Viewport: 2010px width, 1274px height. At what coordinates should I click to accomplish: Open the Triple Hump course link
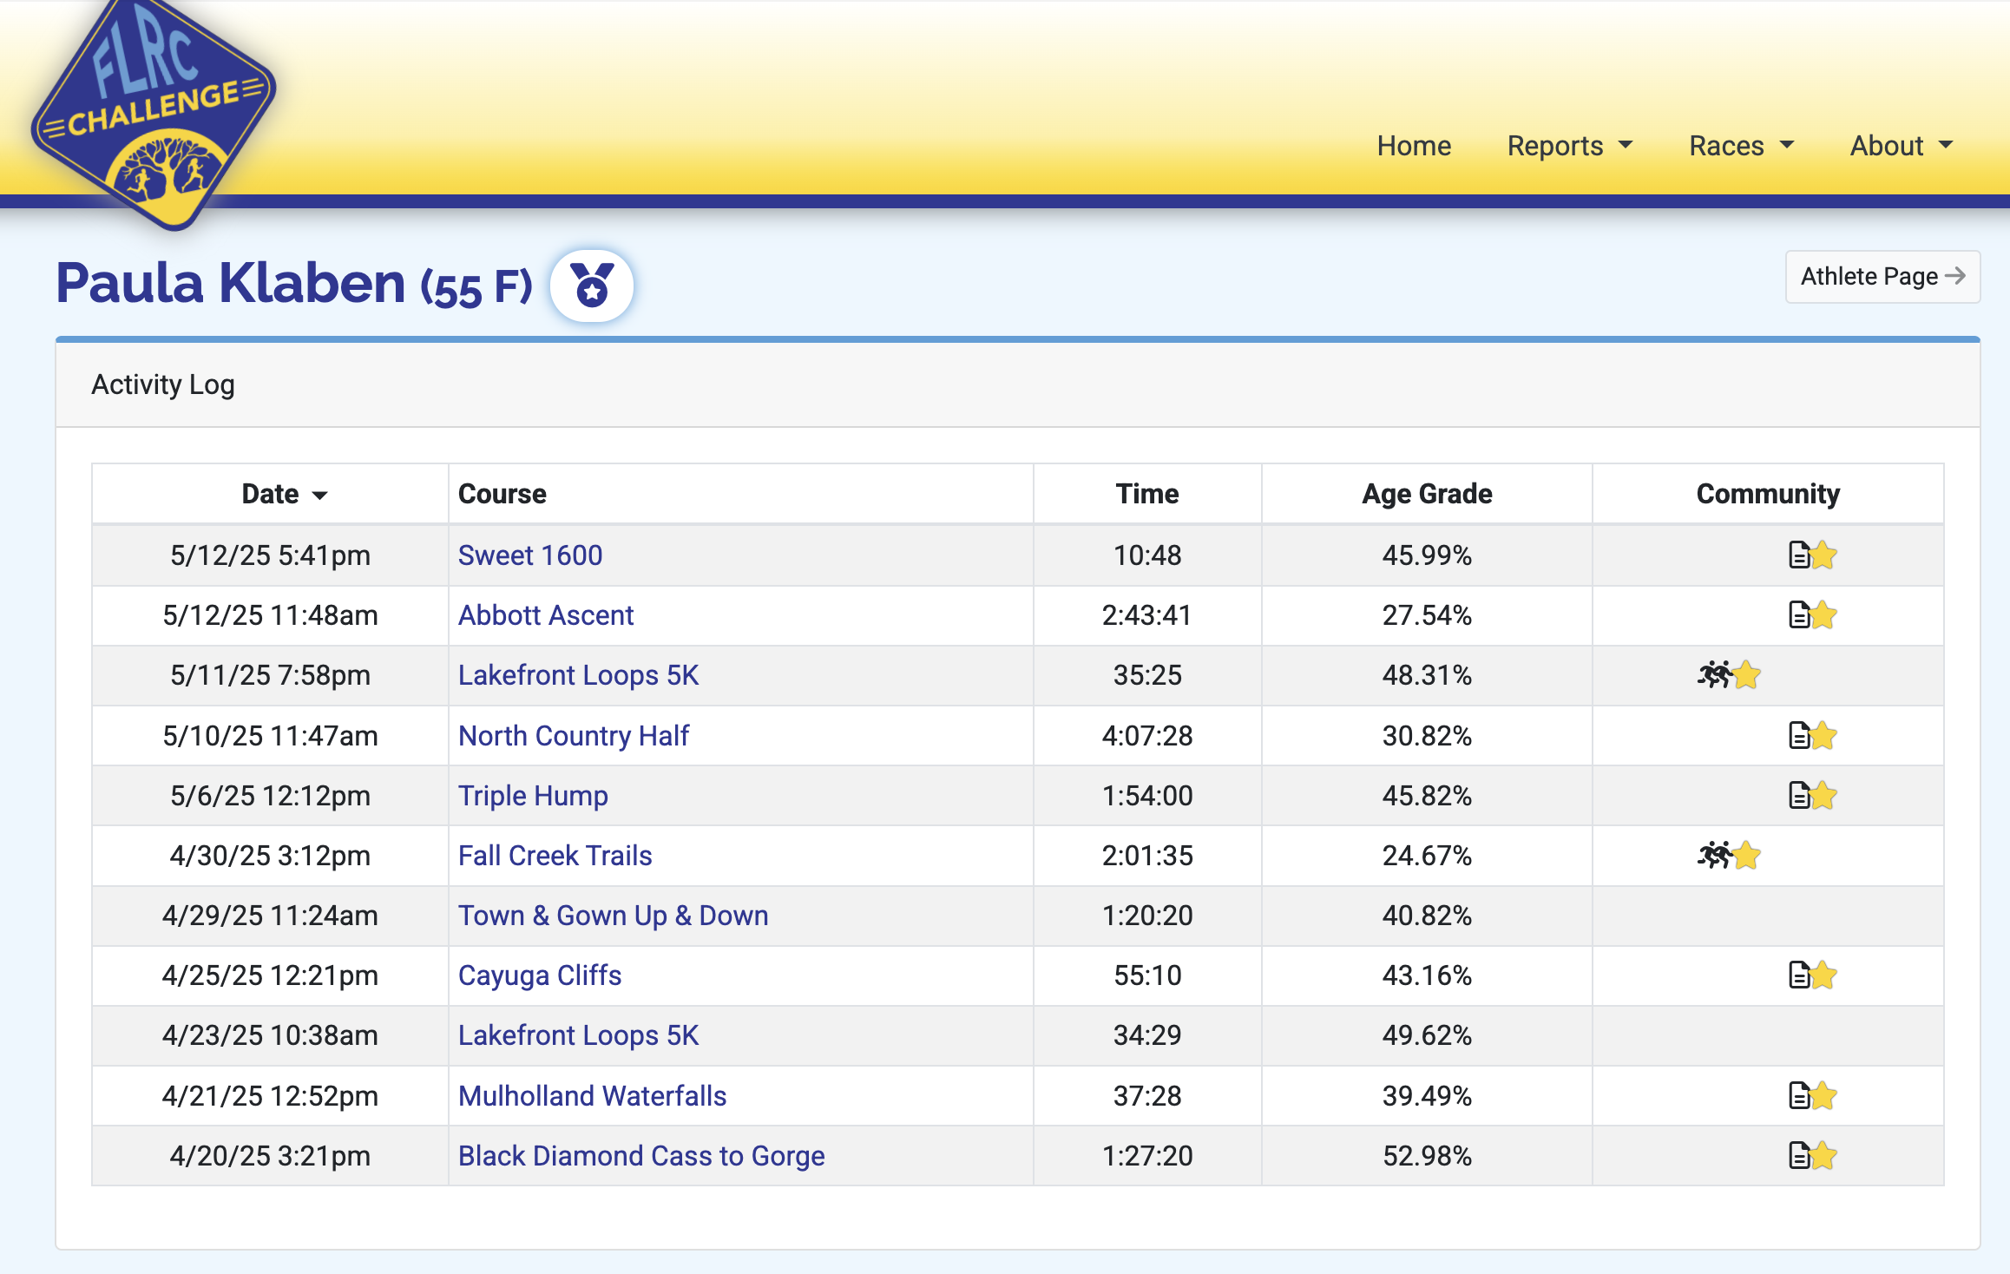point(533,795)
